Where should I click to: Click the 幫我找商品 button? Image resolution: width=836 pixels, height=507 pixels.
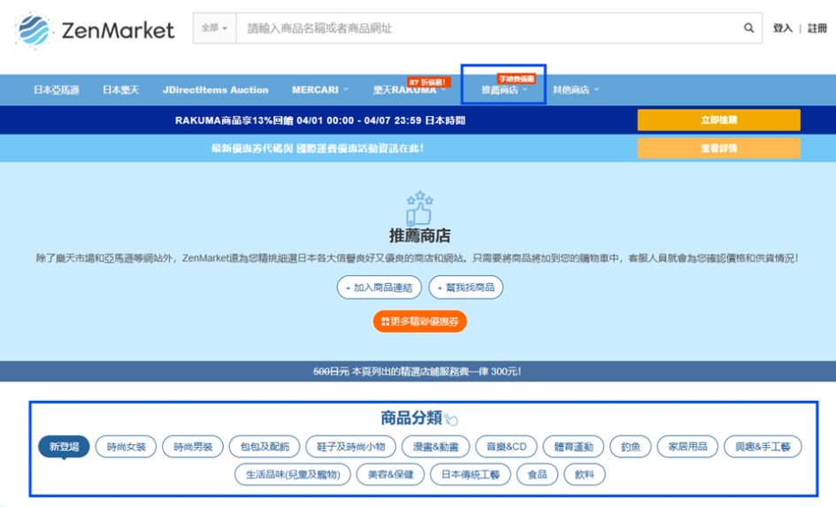(x=466, y=288)
